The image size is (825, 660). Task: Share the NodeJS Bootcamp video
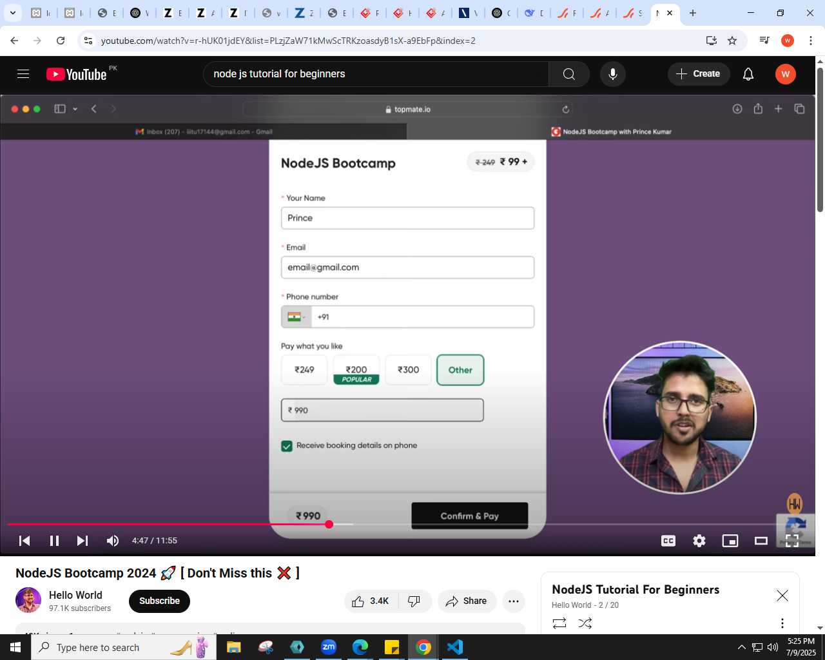pos(467,601)
